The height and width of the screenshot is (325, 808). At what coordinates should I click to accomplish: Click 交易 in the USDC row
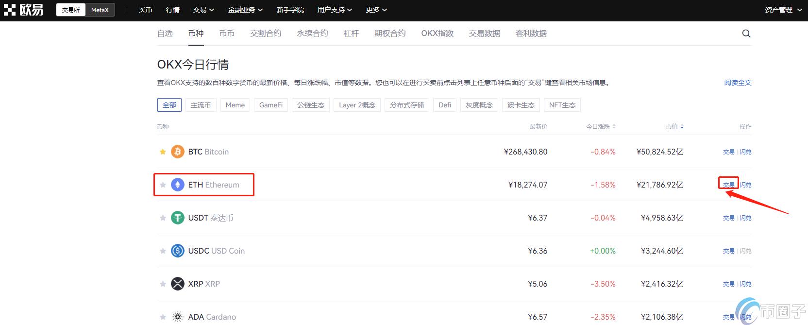click(x=729, y=251)
